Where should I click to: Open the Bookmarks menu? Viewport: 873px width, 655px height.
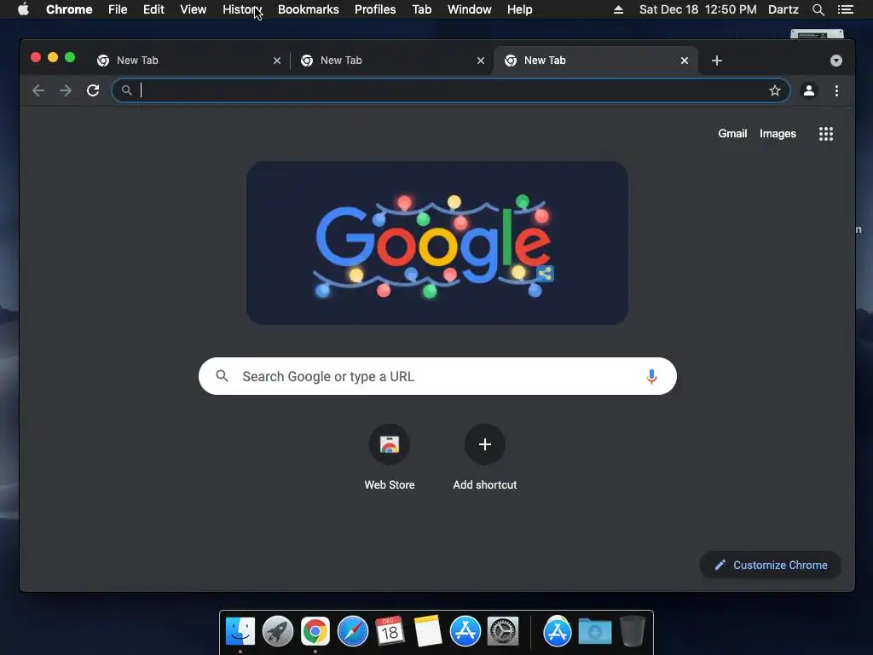309,9
